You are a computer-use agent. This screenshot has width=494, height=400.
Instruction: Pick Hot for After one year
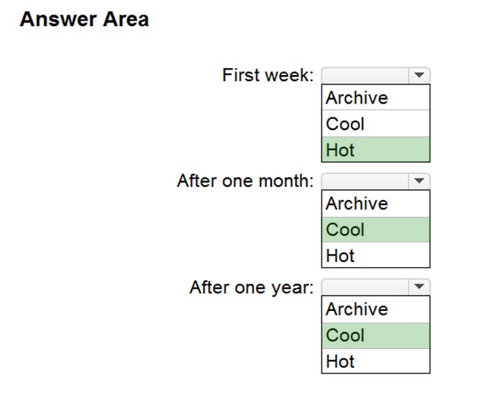376,361
